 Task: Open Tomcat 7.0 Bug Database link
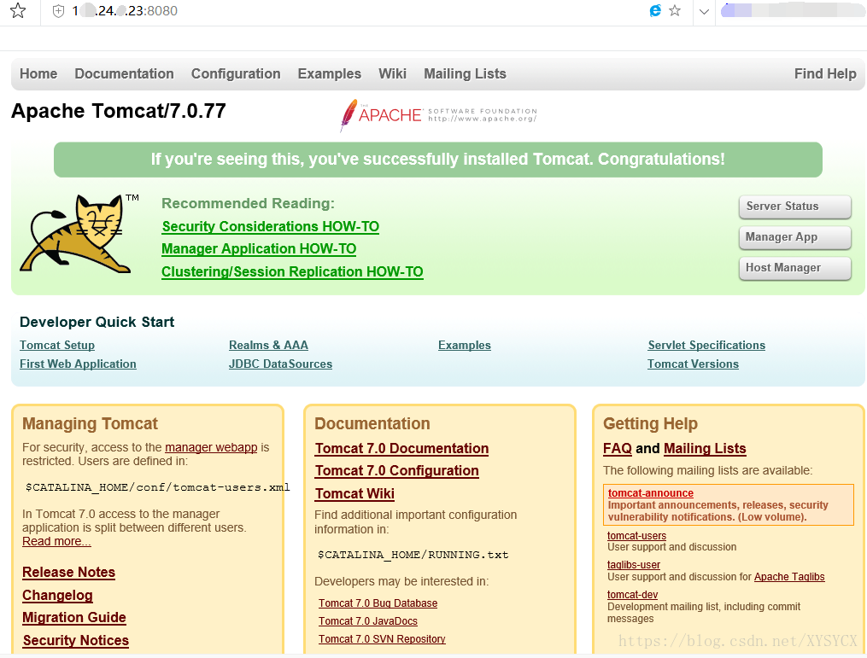[x=378, y=603]
